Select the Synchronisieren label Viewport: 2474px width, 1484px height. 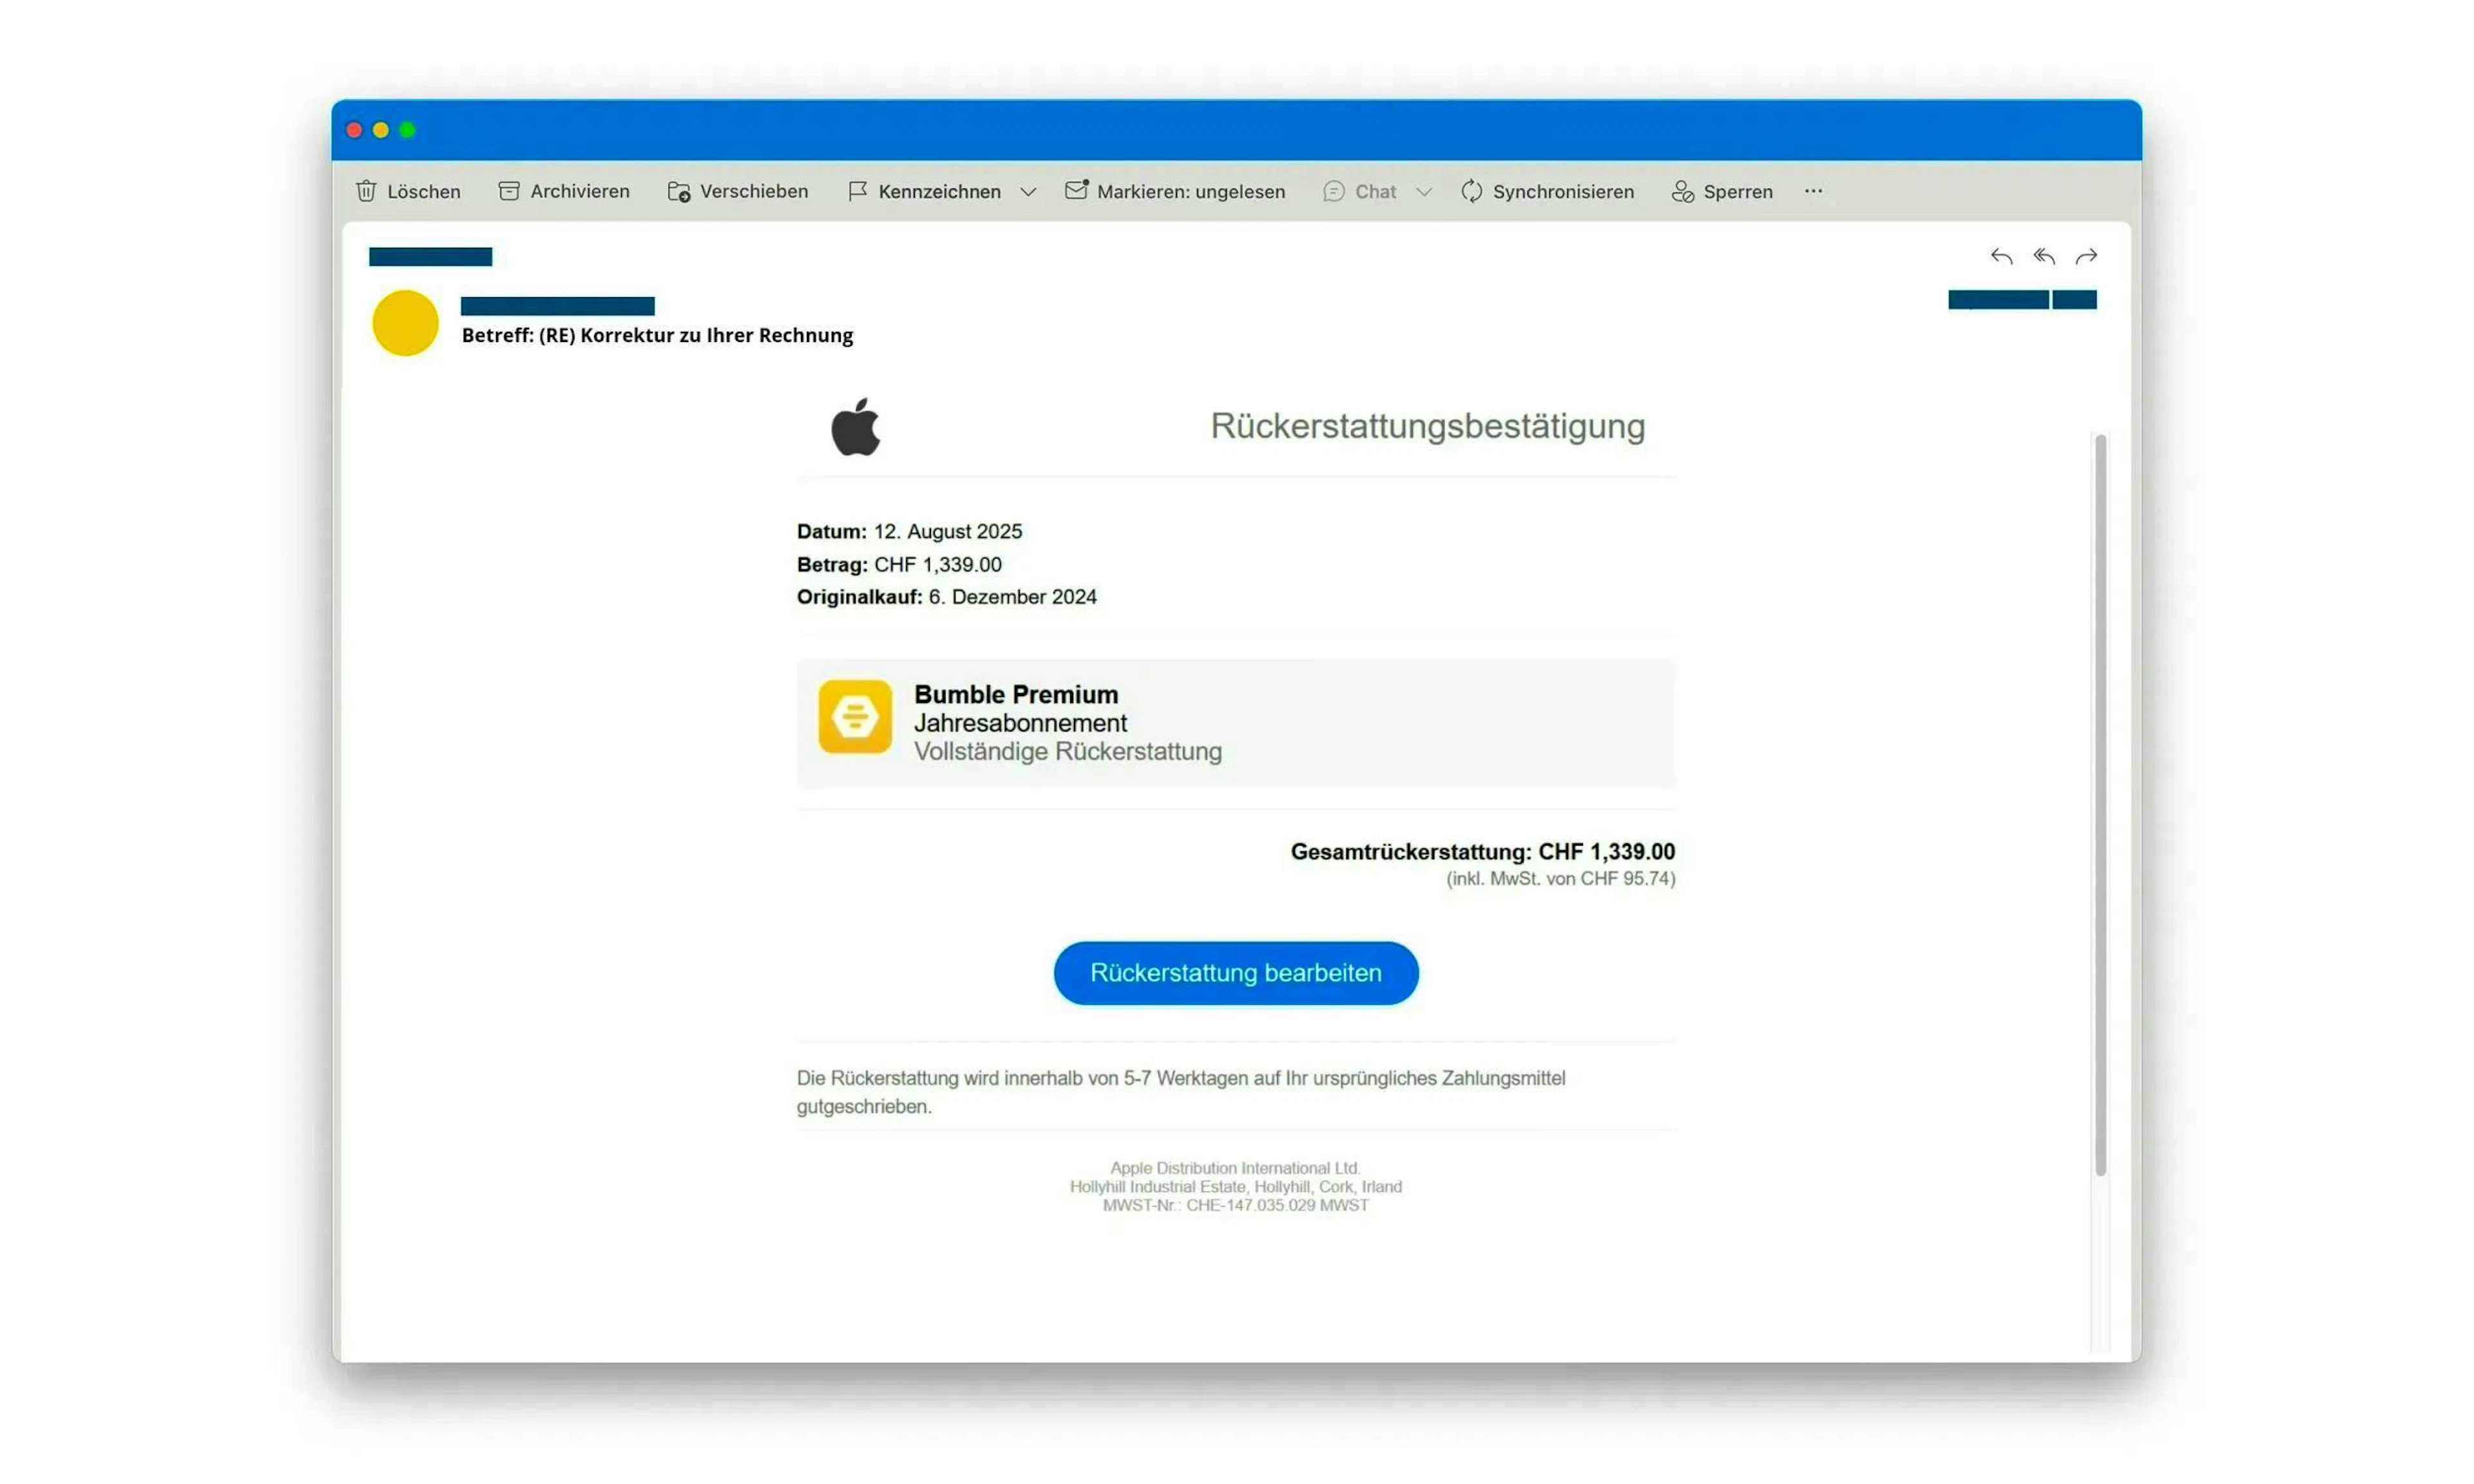coord(1563,191)
